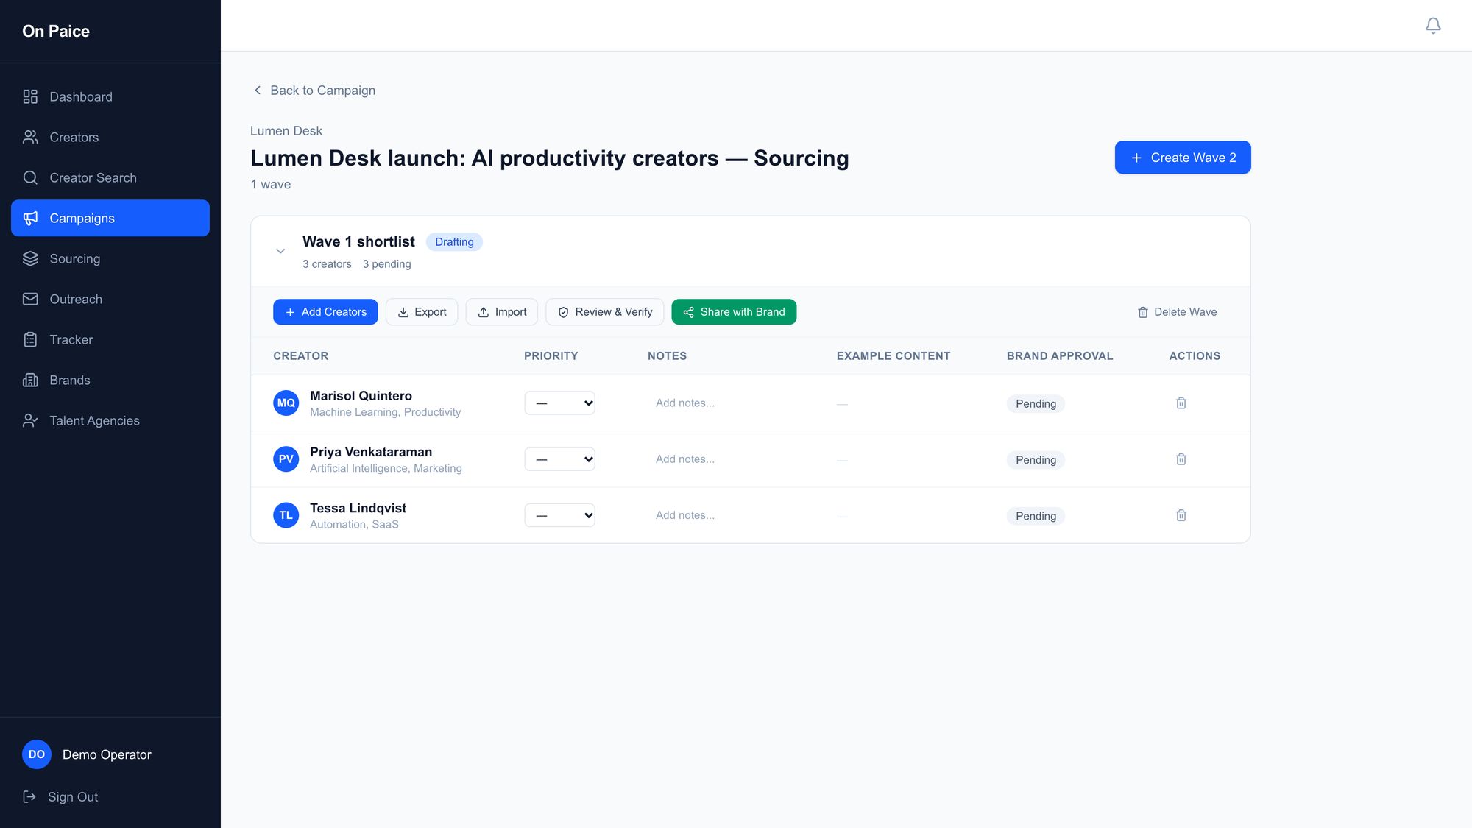
Task: Collapse the Wave 1 shortlist chevron
Action: [280, 251]
